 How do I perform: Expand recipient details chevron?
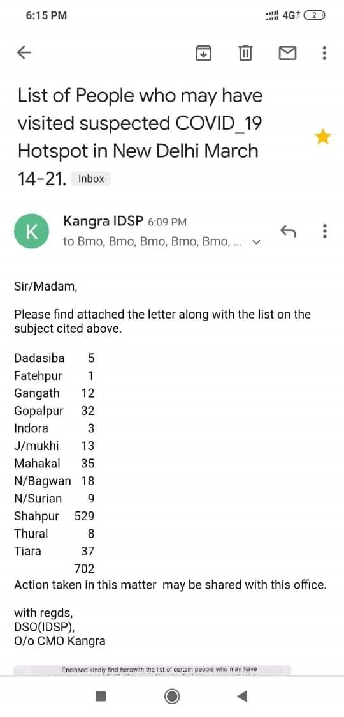256,243
